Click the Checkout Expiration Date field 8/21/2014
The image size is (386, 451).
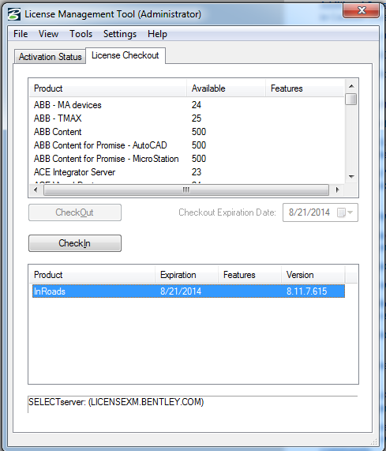coord(320,212)
